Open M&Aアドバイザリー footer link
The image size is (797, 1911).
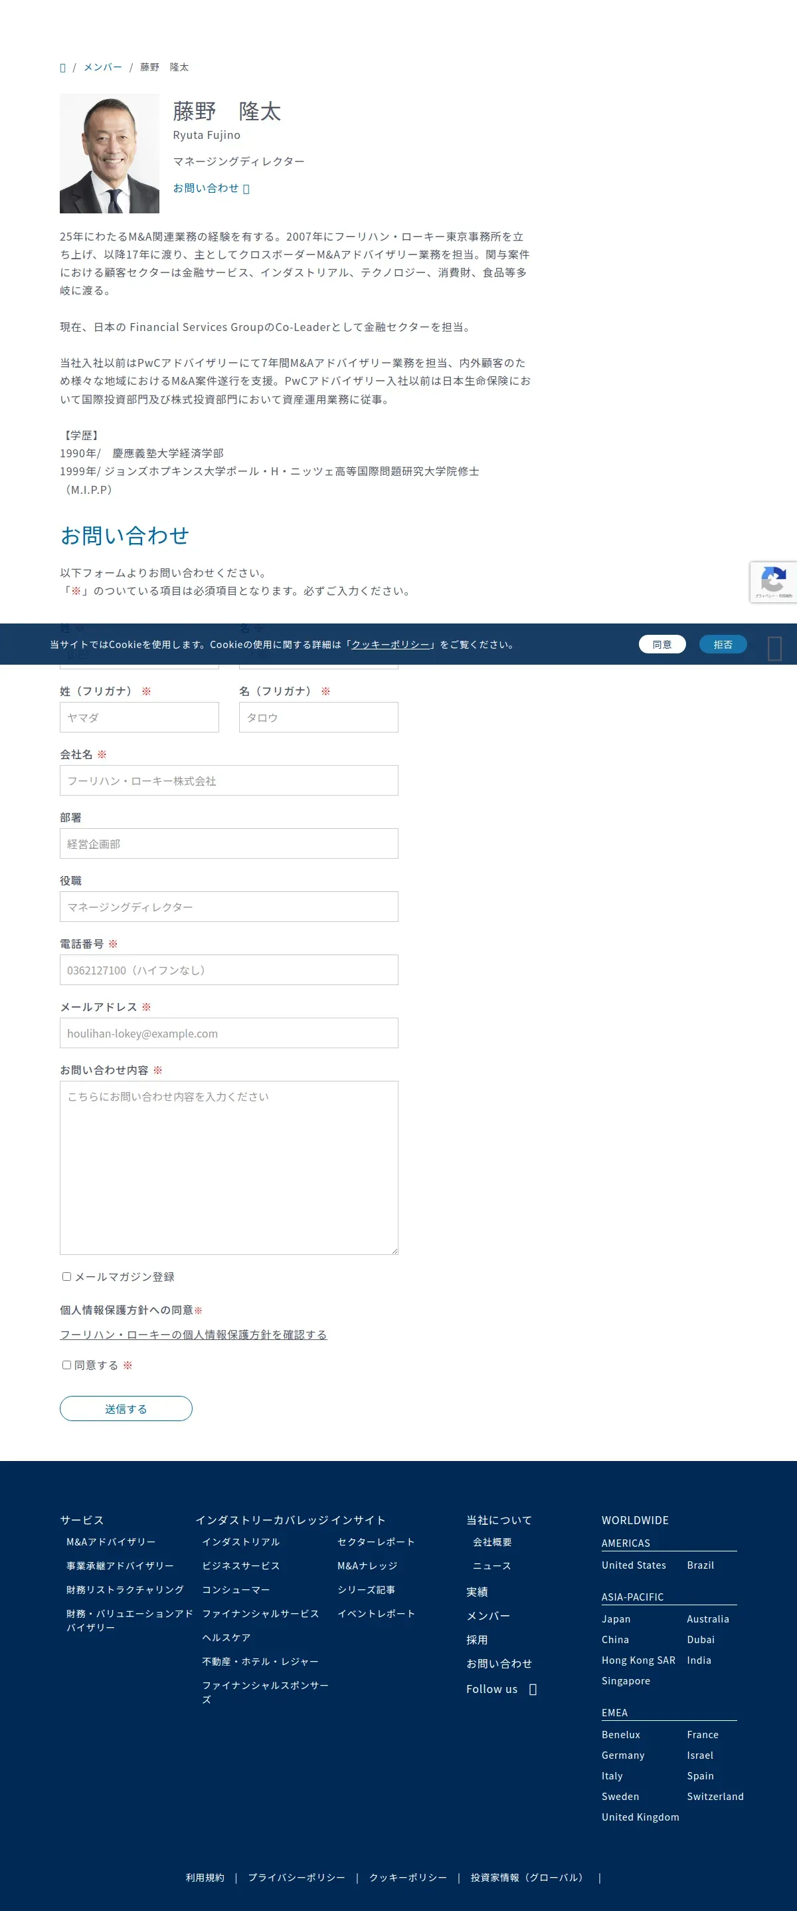[x=111, y=1541]
